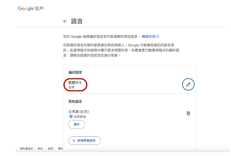Click the help icon beside 瞭解詳情

(x=158, y=36)
